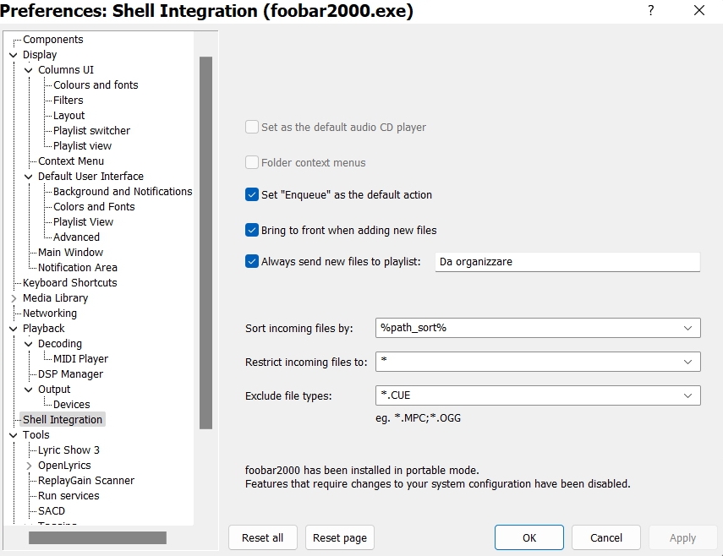Select Main Window in the tree
Image resolution: width=723 pixels, height=556 pixels.
tap(70, 253)
